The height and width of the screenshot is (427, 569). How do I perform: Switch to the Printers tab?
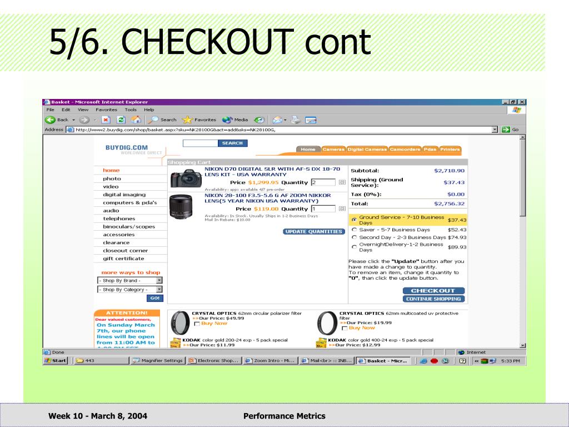[x=450, y=149]
